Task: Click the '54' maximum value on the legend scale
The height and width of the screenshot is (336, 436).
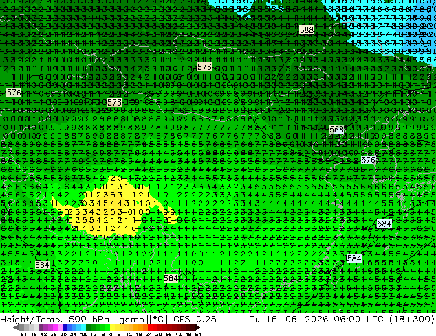Action: (198, 334)
